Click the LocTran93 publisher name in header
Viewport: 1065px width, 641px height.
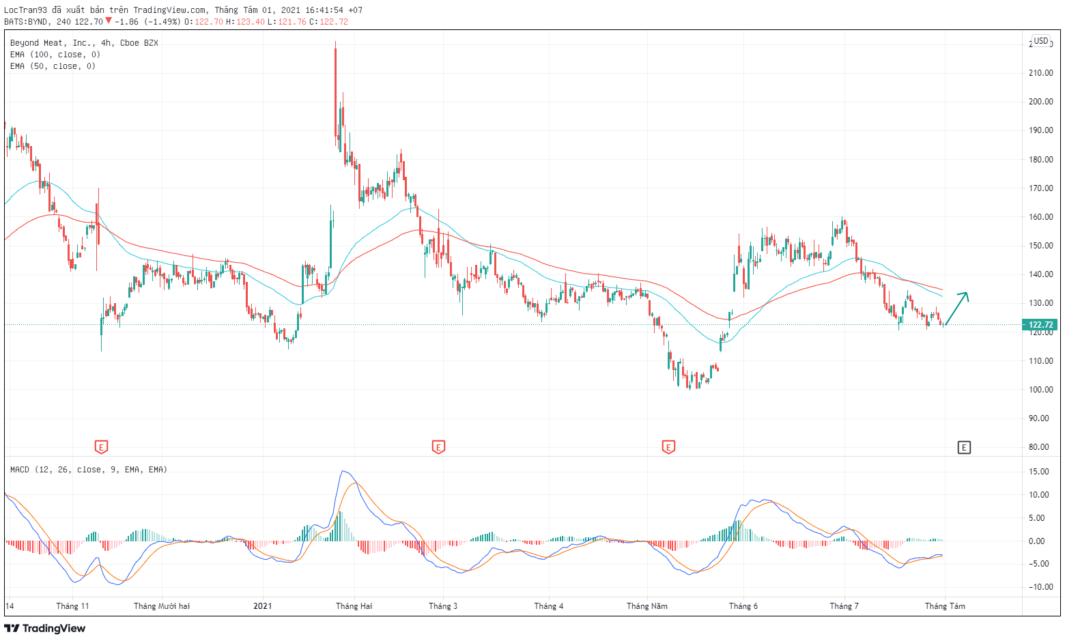click(x=26, y=10)
